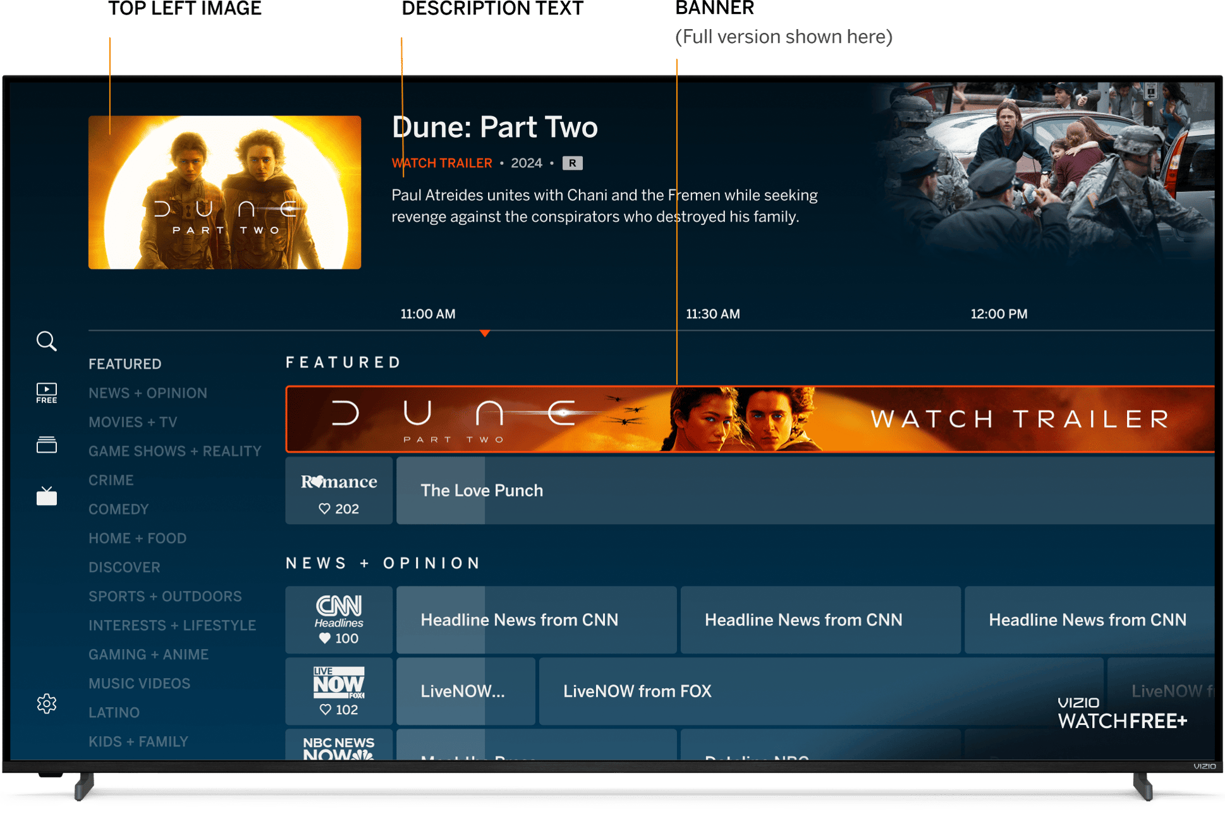
Task: Open the search icon in the sidebar
Action: click(x=46, y=341)
